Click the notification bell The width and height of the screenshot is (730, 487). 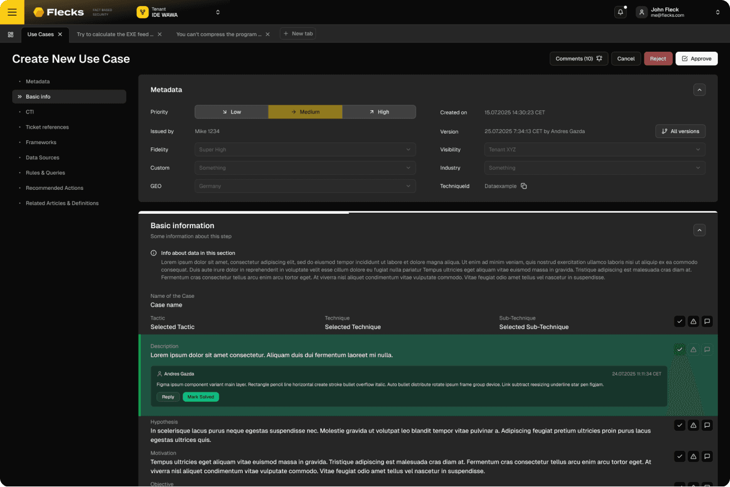click(620, 11)
